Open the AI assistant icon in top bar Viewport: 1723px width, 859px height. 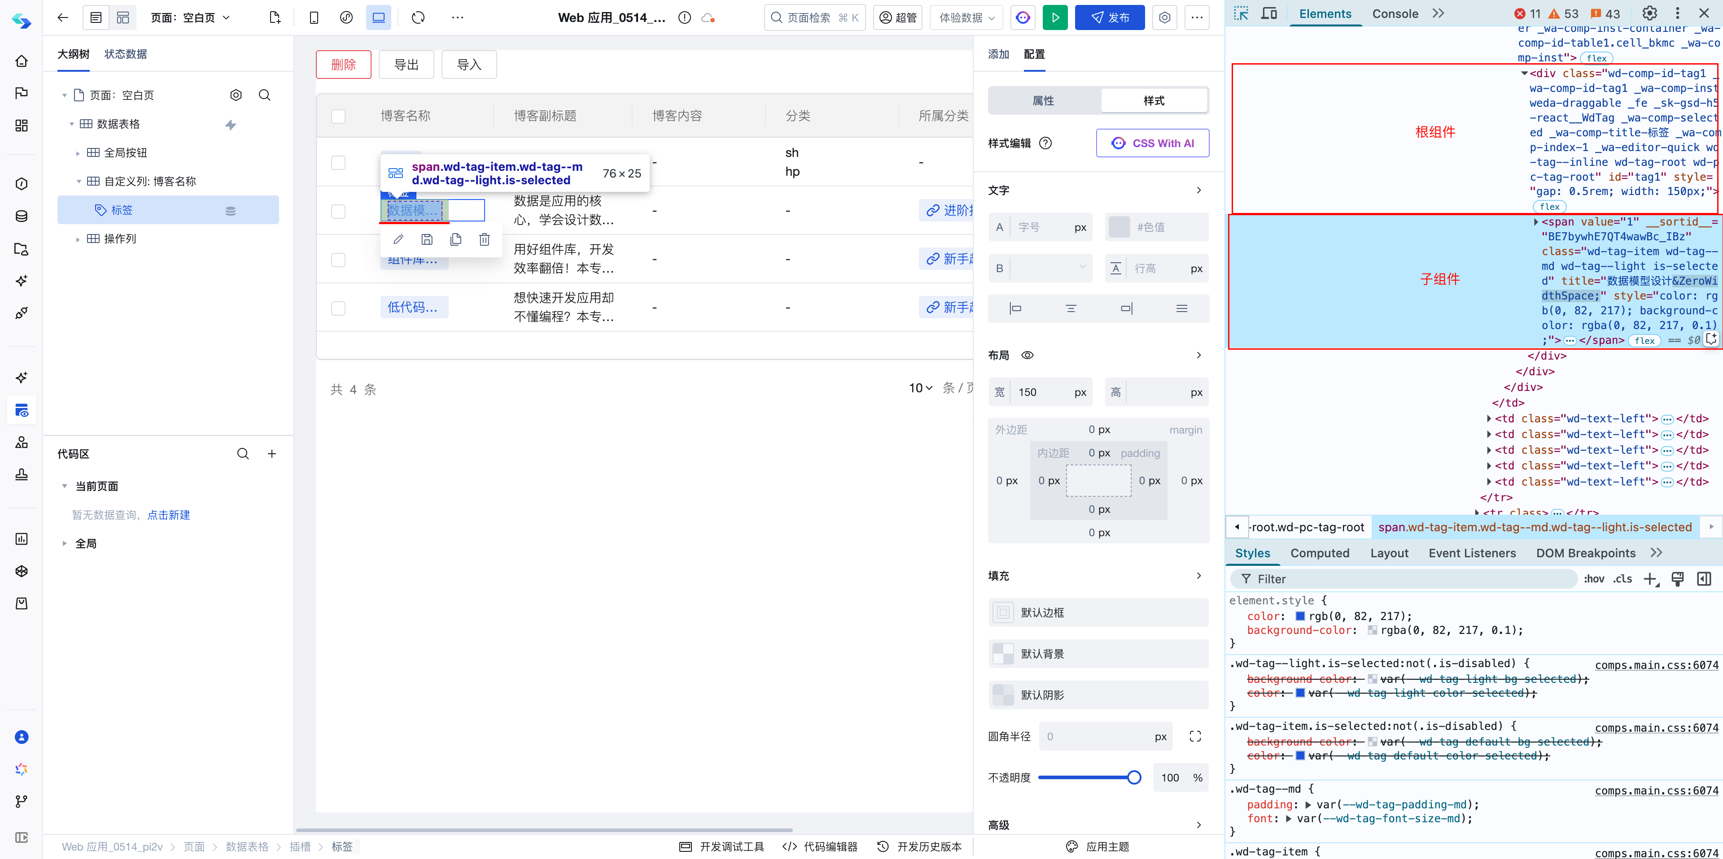(1023, 18)
